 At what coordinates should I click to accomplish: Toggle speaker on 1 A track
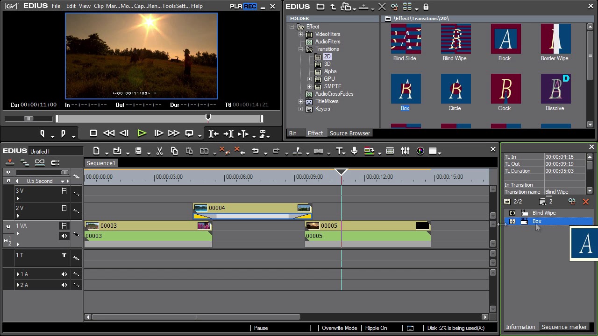coord(64,274)
